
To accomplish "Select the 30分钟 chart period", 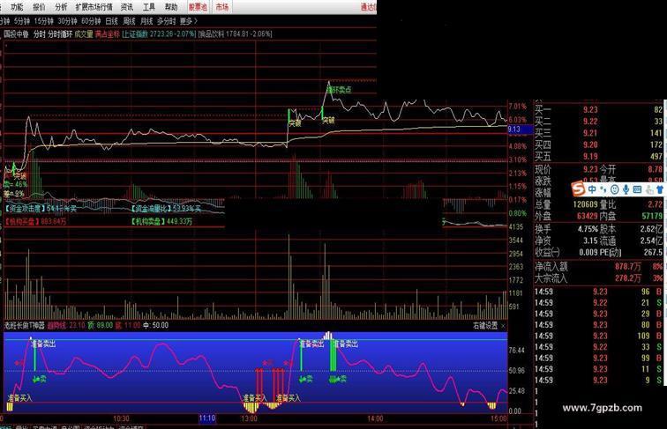I will coord(67,21).
